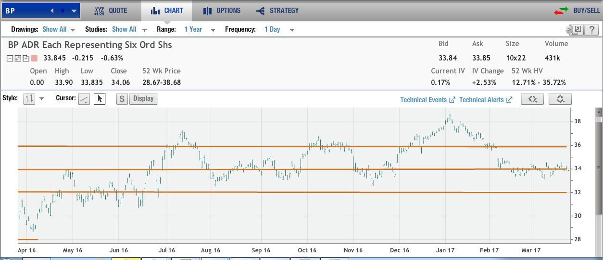The height and width of the screenshot is (260, 603).
Task: Select the arrow pointer cursor tool
Action: pos(100,99)
